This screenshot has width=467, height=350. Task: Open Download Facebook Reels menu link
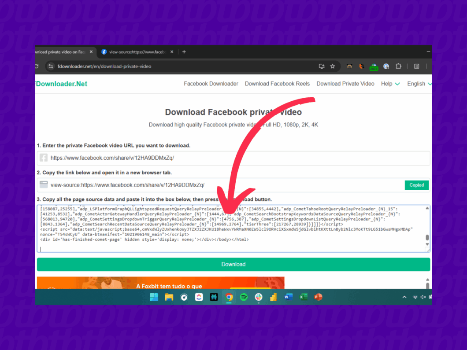(x=277, y=84)
